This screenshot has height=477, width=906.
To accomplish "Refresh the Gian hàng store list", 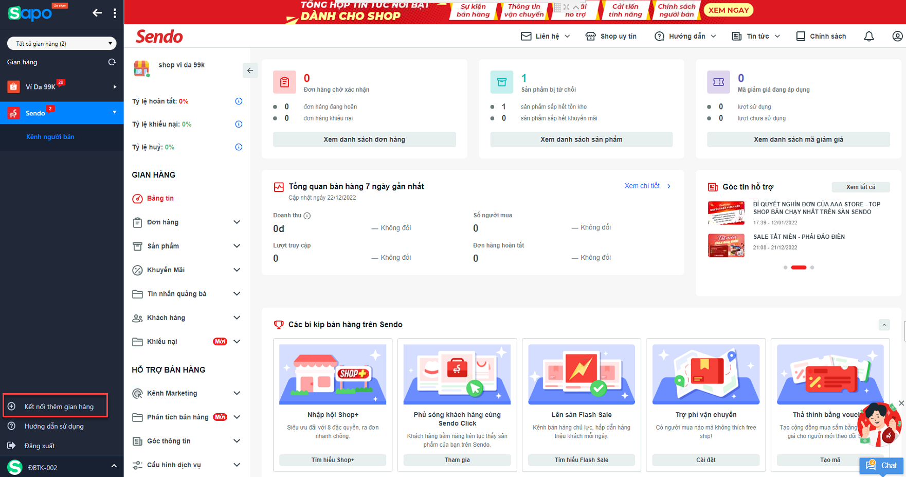I will pos(112,62).
